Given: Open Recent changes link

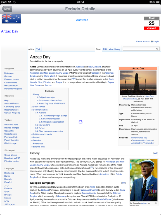Looking at the screenshot, I should pyautogui.click(x=11, y=110).
